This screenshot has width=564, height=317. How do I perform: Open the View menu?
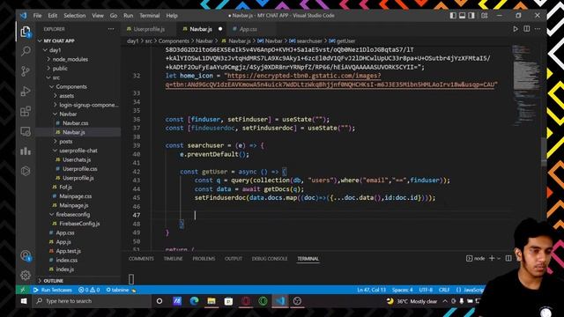(98, 16)
